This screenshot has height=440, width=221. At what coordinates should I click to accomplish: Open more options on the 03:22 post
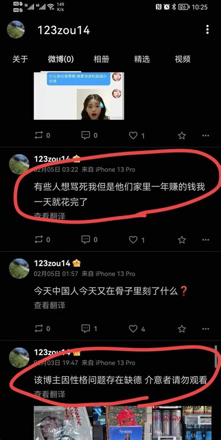(x=206, y=240)
